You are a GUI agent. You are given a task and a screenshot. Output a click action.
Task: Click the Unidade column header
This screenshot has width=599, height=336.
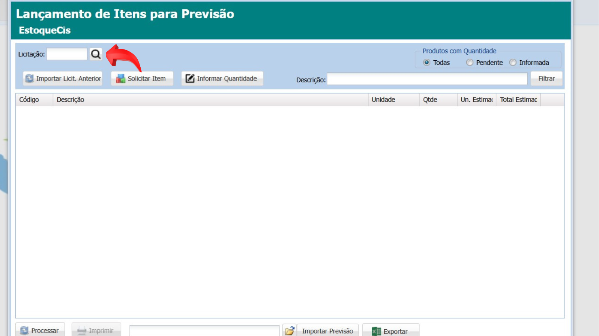pos(393,100)
